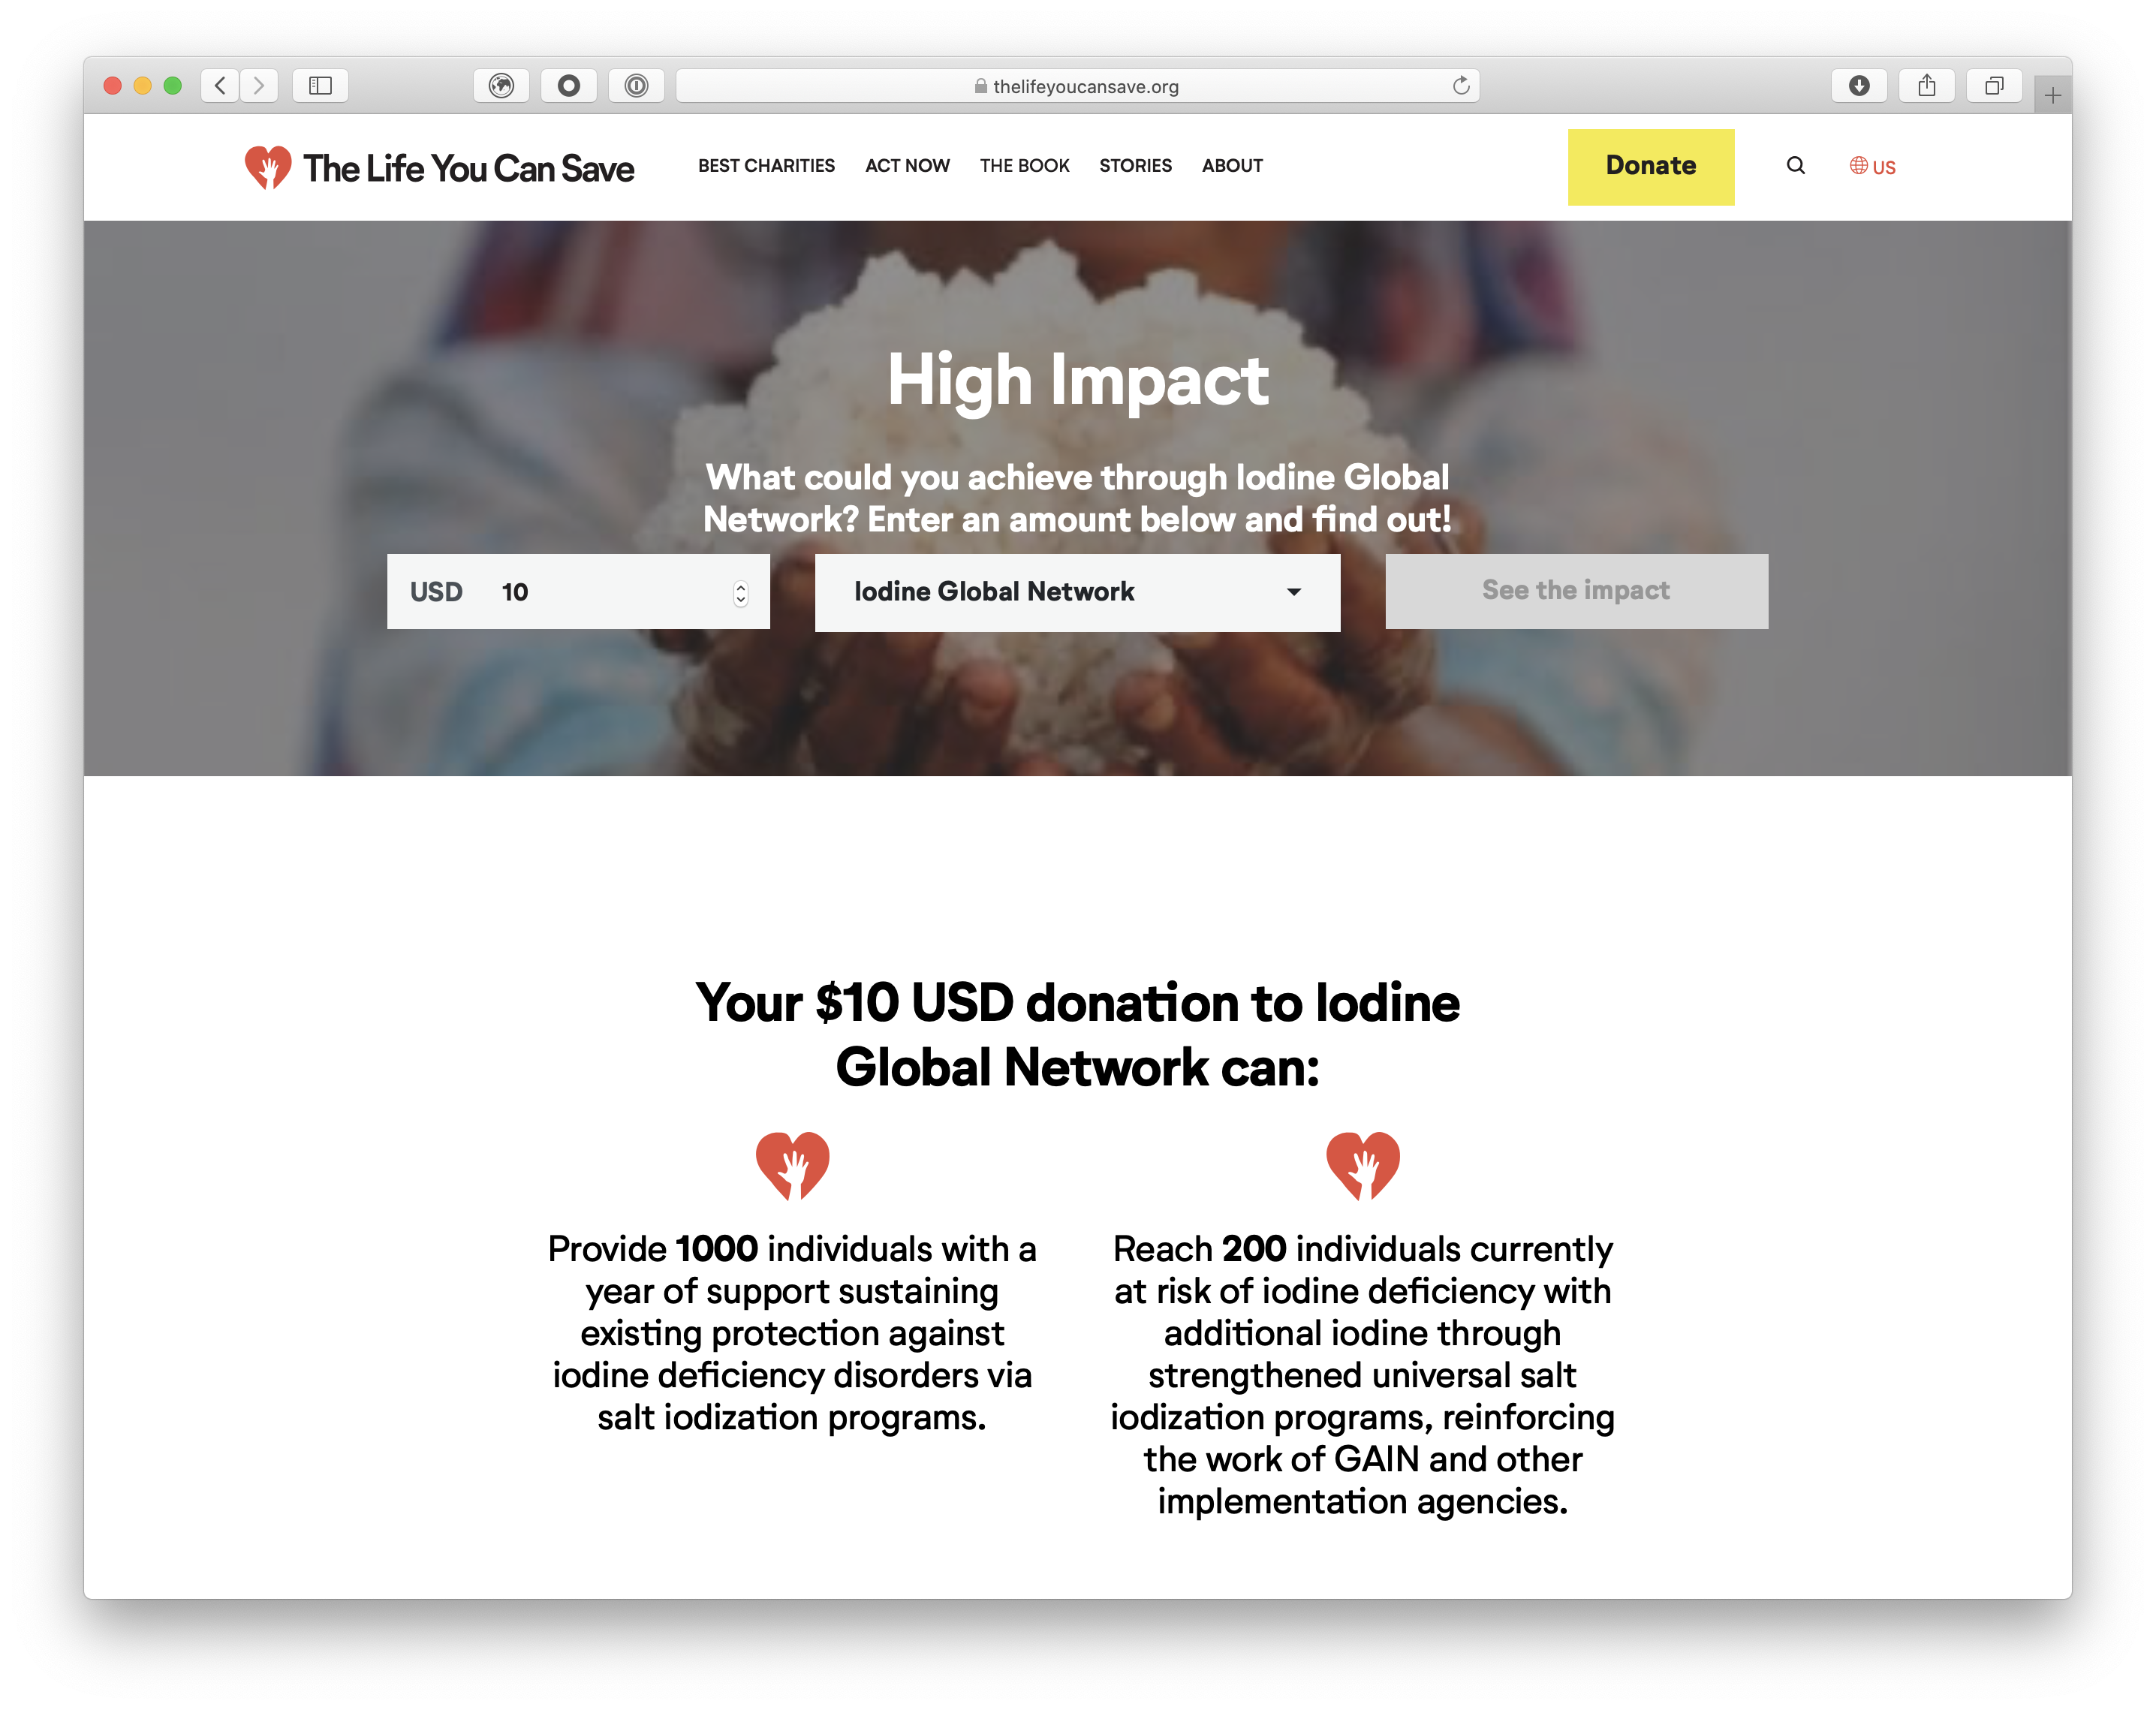Click the 1Password extension icon
This screenshot has width=2156, height=1710.
point(636,86)
